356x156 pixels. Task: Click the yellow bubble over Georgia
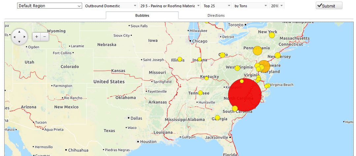pos(217,118)
